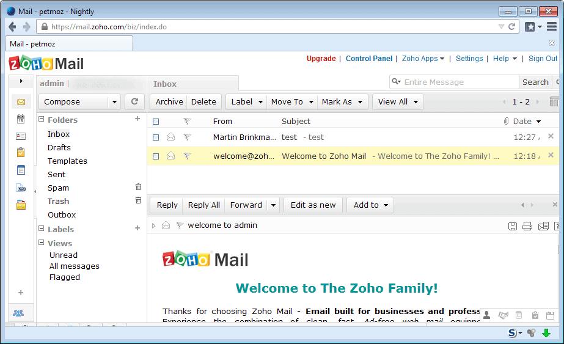Viewport: 564px width, 344px height.
Task: Tick checkbox for Welcome to Zoho Mail
Action: click(156, 156)
